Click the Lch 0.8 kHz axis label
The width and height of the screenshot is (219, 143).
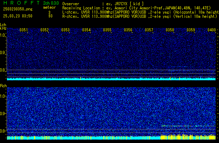point(3,70)
